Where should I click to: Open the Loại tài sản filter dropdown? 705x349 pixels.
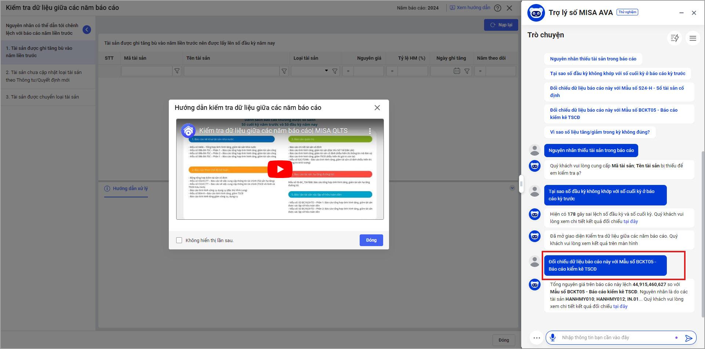326,71
